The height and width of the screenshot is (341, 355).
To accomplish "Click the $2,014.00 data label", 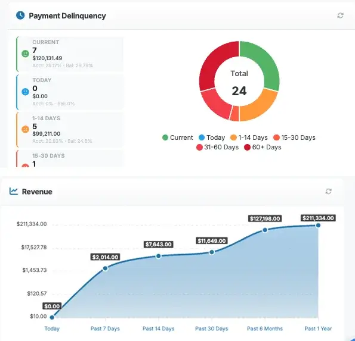I will click(x=105, y=257).
